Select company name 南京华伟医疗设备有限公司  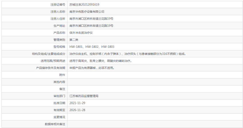pyautogui.click(x=87, y=12)
